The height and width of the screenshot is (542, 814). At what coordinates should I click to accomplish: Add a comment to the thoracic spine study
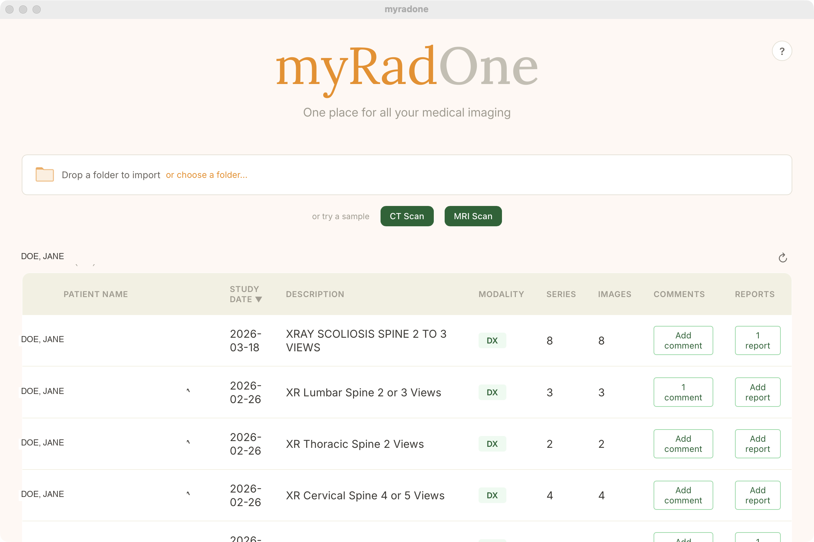[x=683, y=443]
